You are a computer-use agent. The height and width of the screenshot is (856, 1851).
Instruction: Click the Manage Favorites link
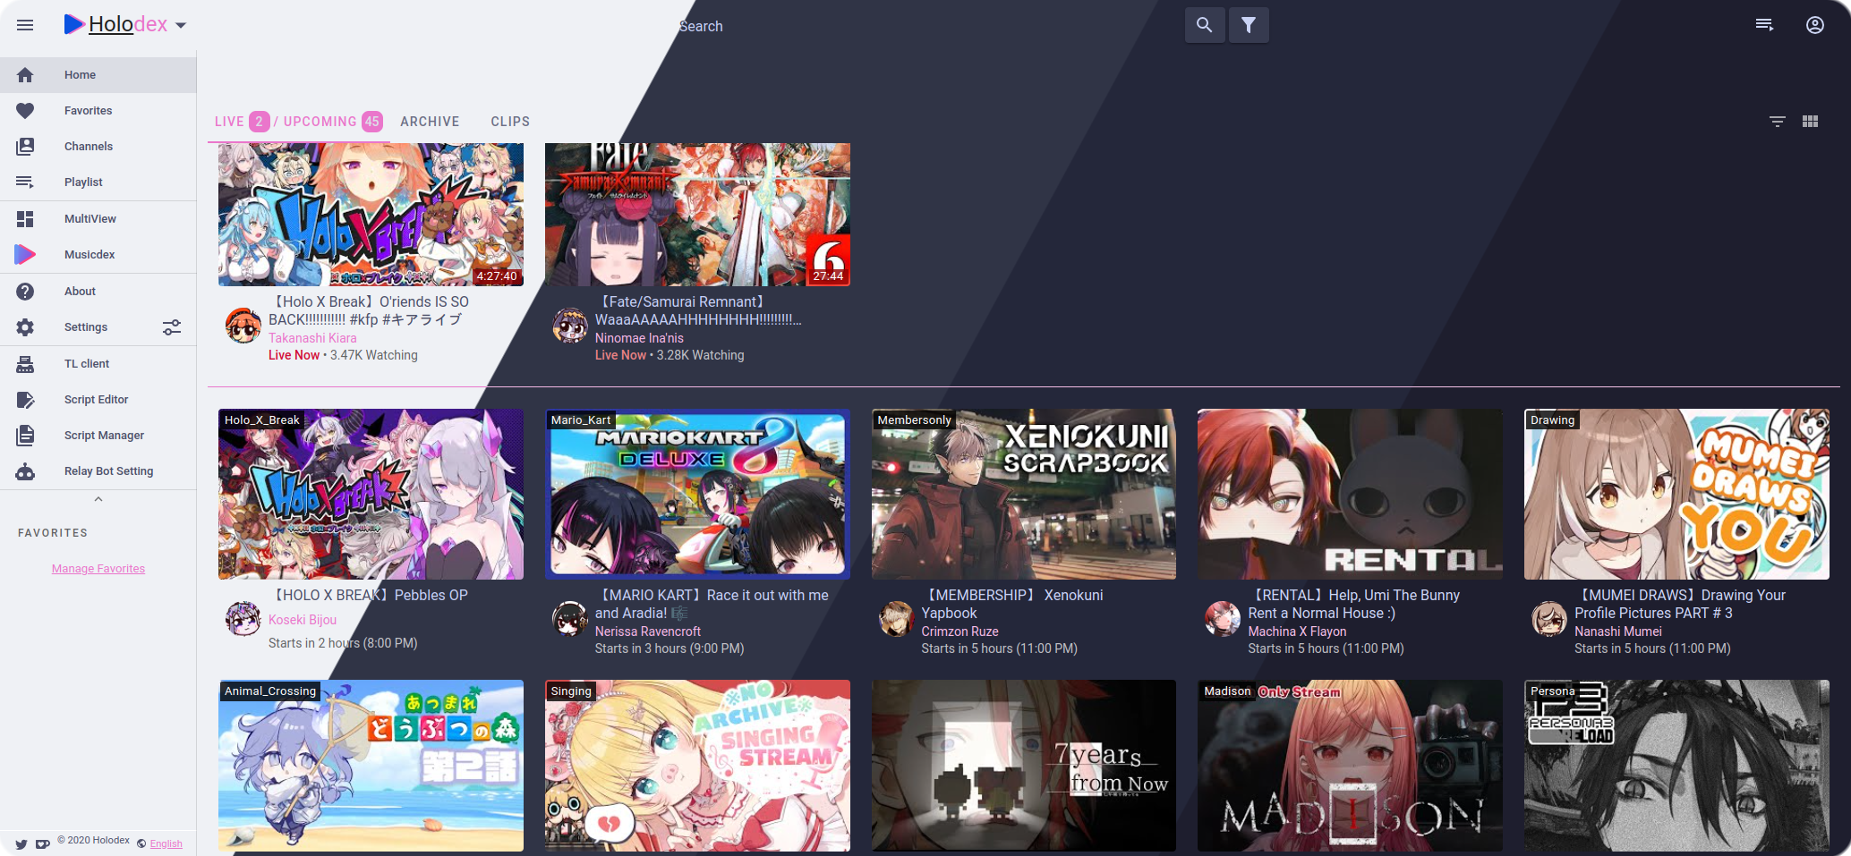98,569
